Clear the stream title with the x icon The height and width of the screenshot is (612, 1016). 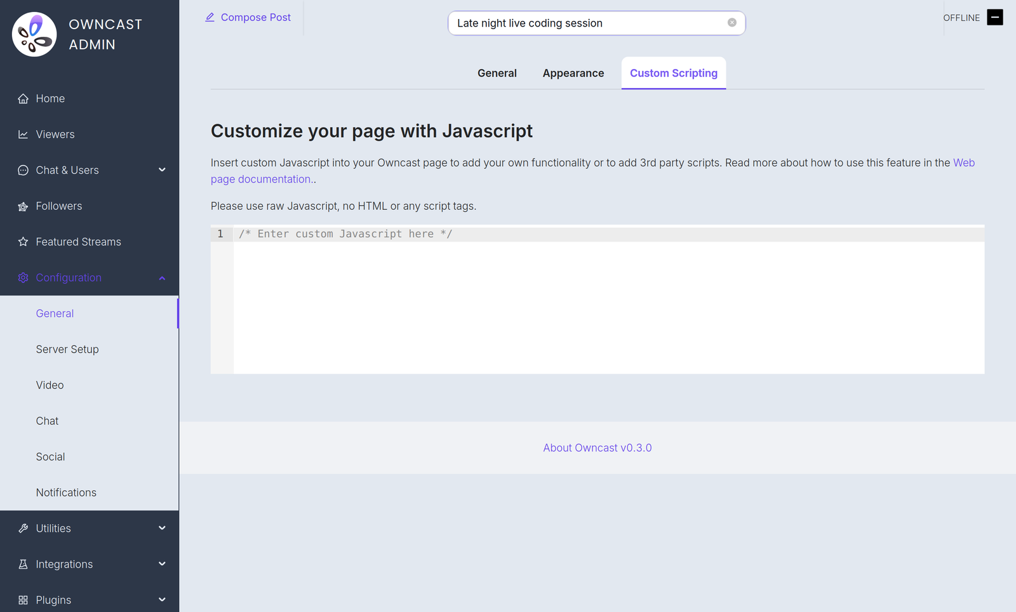pyautogui.click(x=732, y=23)
